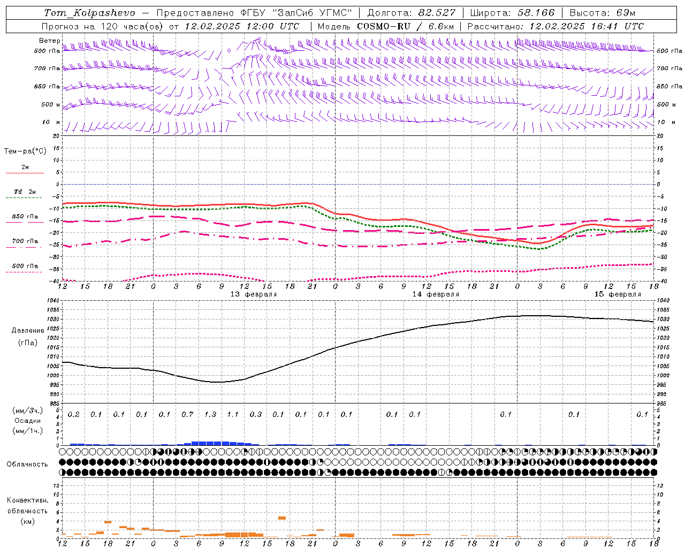Select the 10 м wind level label on left
Screen dimensions: 685x548
[51, 122]
